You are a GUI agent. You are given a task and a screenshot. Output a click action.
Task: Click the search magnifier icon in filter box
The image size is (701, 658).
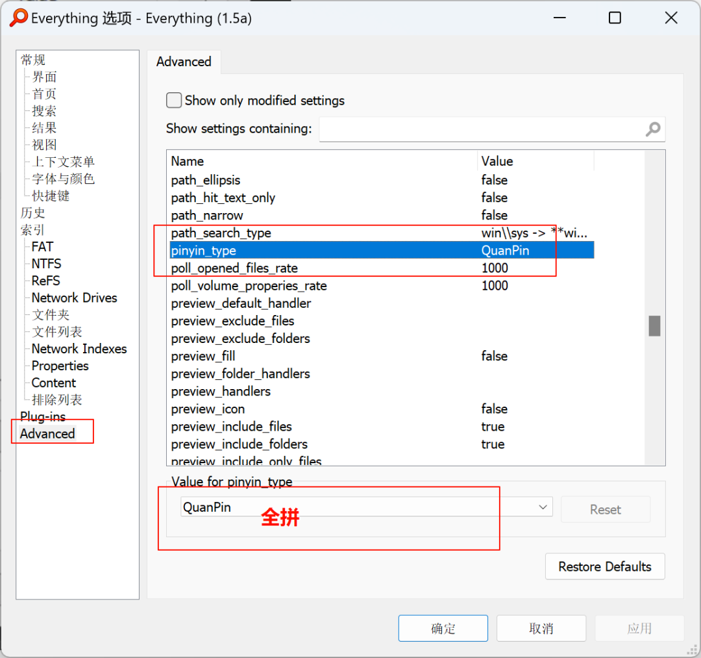653,129
